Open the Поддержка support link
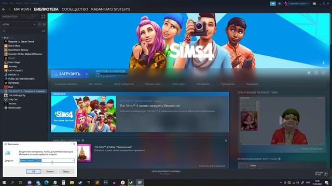The image size is (332, 186). pos(252,84)
